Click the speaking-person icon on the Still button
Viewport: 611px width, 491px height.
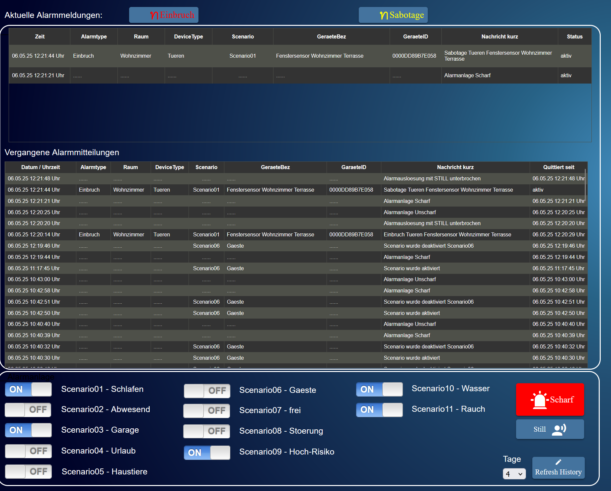click(559, 429)
